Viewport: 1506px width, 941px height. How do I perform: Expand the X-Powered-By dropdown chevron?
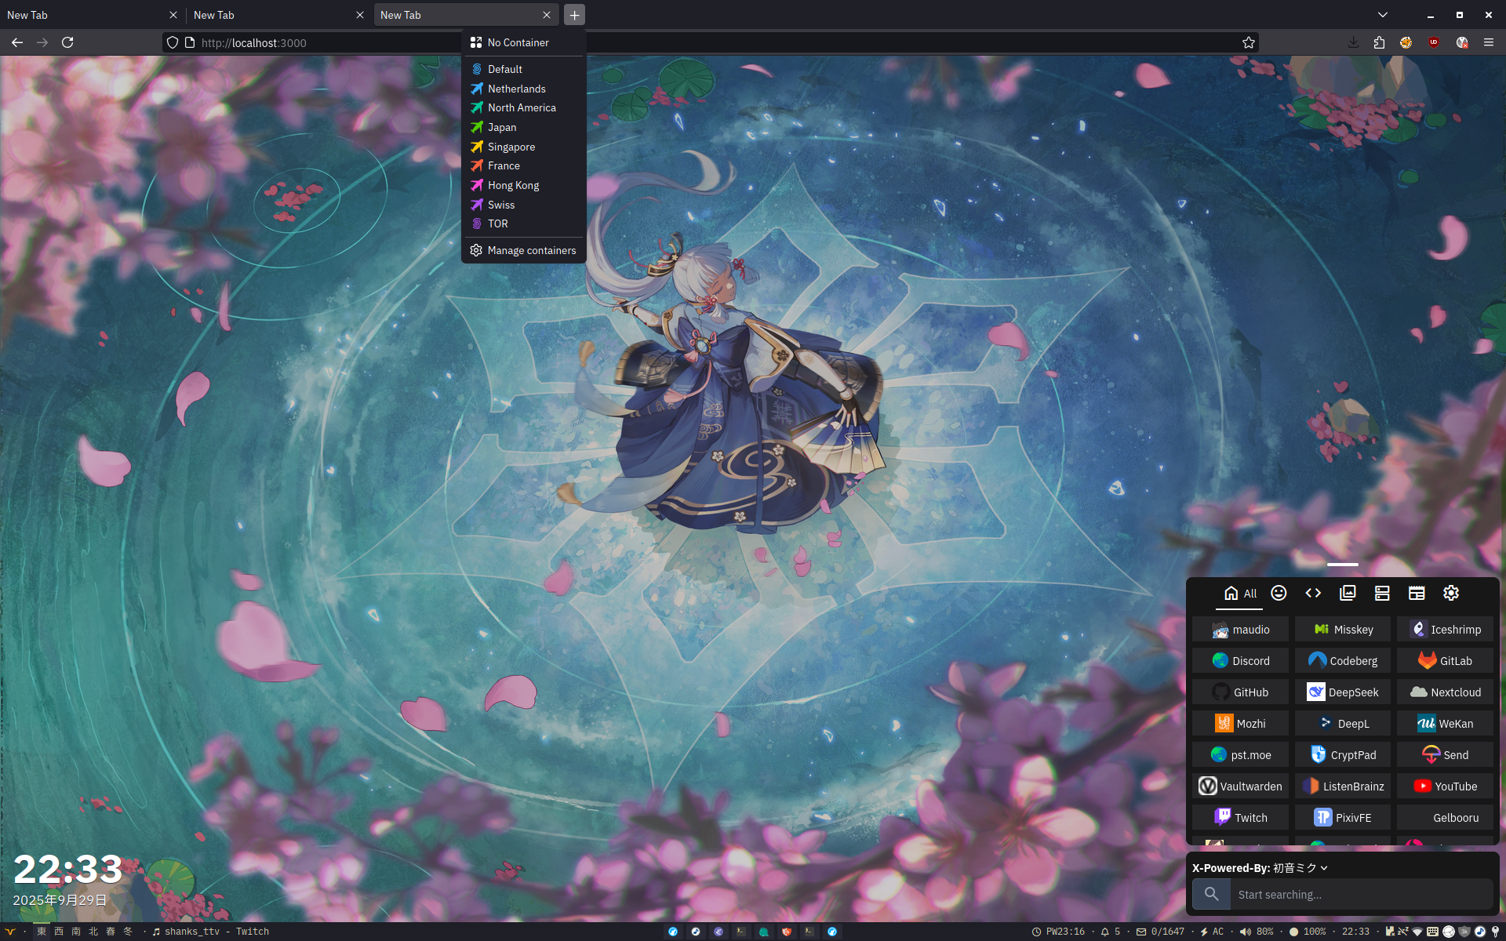1324,868
